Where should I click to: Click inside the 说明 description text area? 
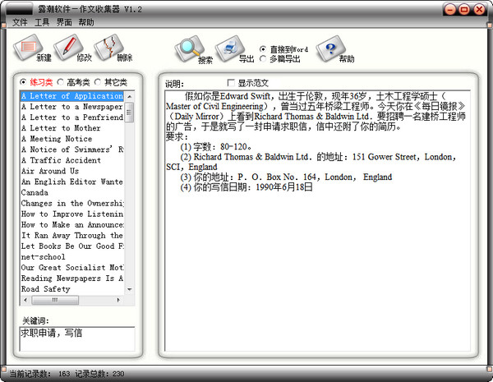[x=317, y=221]
